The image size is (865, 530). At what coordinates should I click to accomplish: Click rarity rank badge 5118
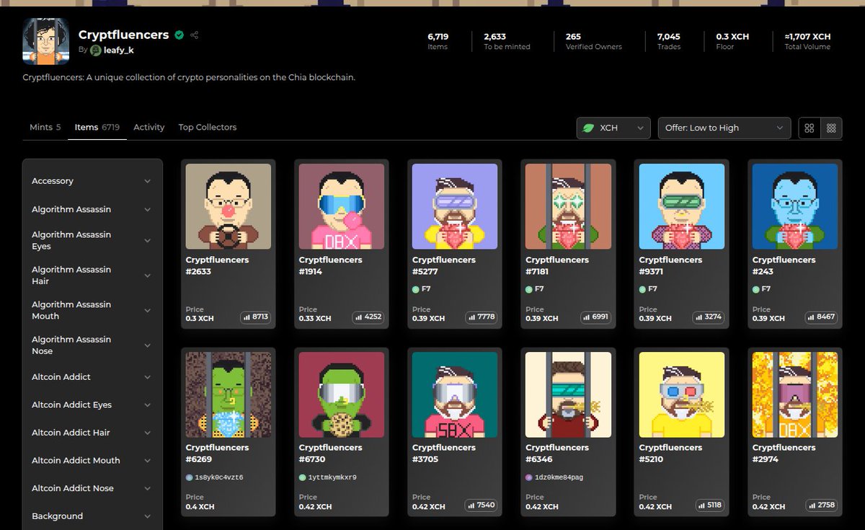tap(709, 505)
